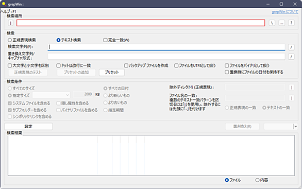
Task: Click the 検索文字列 input field
Action: coord(166,47)
